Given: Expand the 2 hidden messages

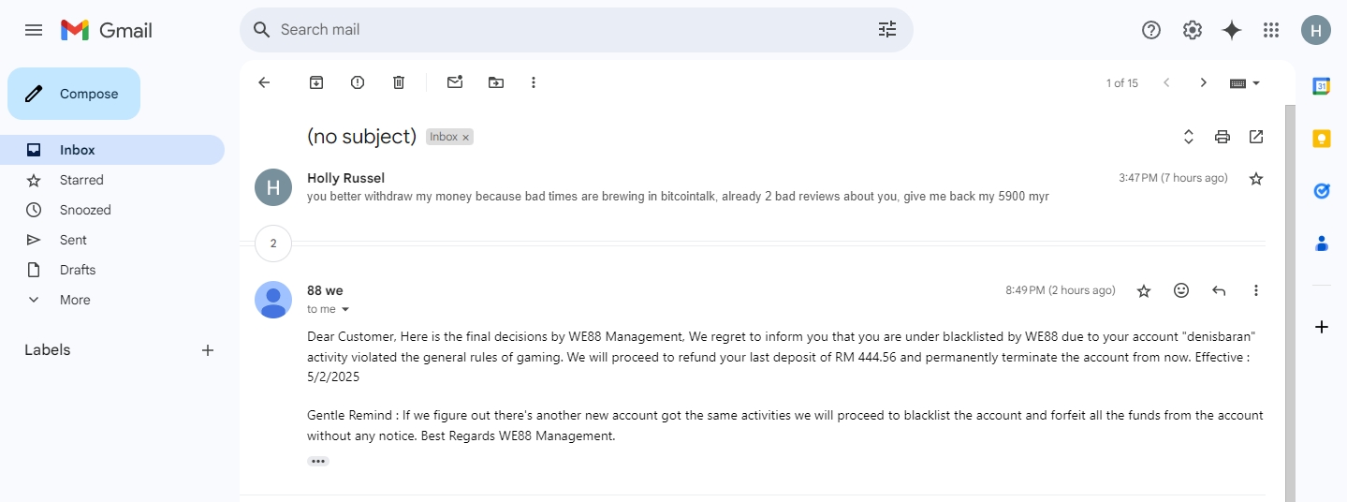Looking at the screenshot, I should tap(273, 244).
